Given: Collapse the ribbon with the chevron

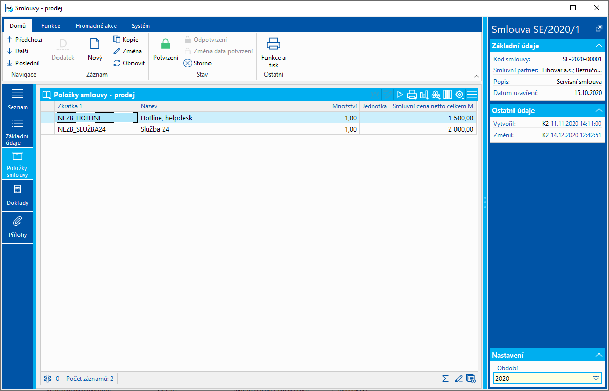Looking at the screenshot, I should click(x=477, y=76).
